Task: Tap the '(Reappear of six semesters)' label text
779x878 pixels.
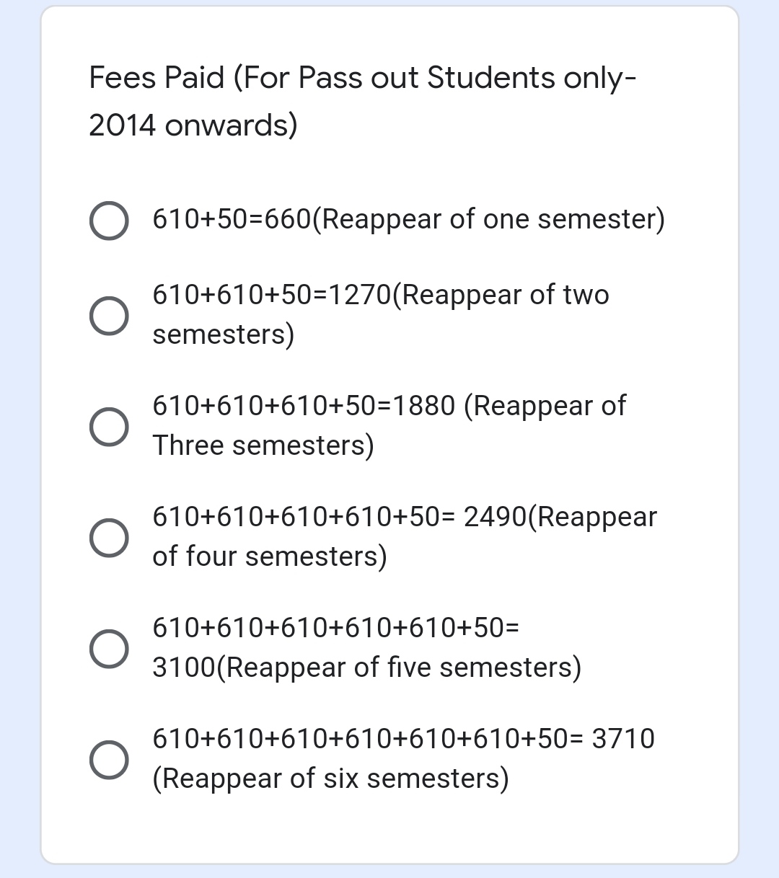Action: [330, 779]
